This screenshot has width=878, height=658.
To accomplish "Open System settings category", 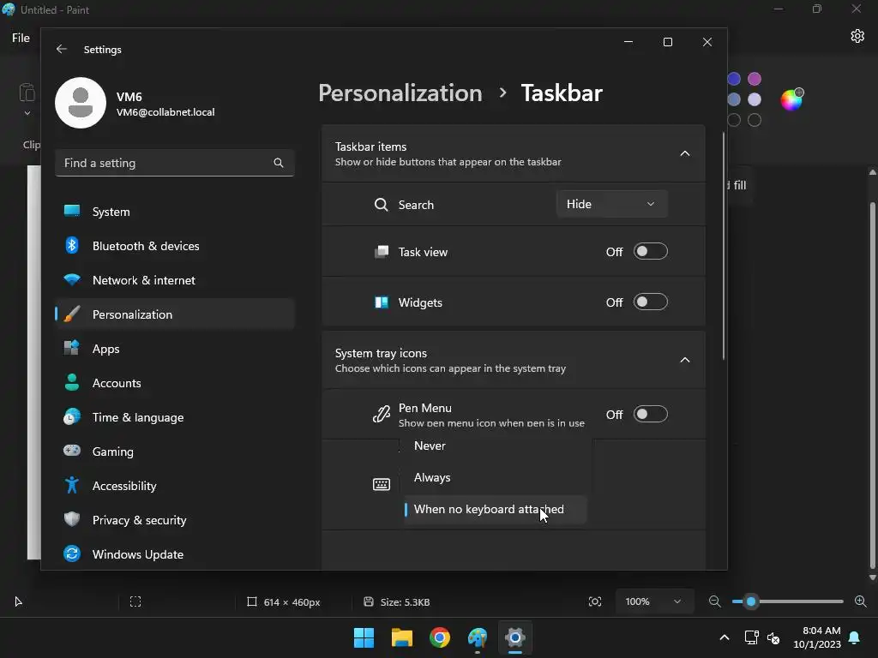I will pos(175,212).
